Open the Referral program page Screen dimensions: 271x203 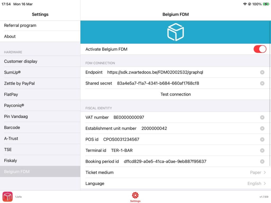click(x=20, y=25)
